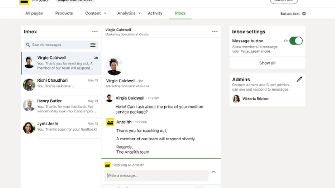Click the Button text button in the navigation bar
Screen dimensions: 335x188
click(x=293, y=14)
